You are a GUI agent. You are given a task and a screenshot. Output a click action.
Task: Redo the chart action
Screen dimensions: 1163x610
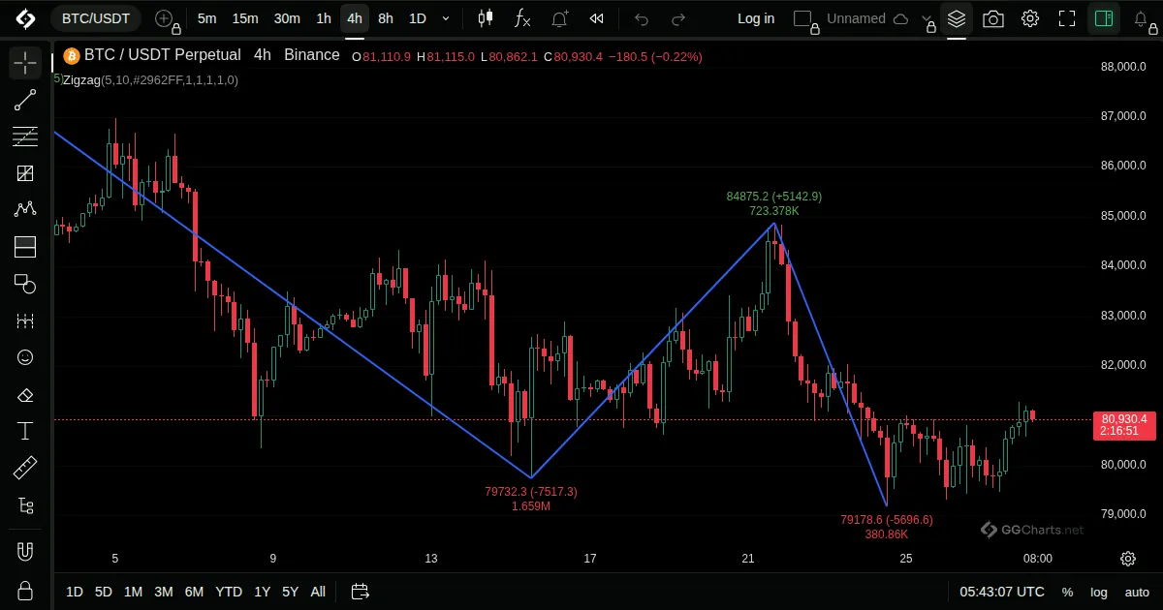[x=678, y=18]
